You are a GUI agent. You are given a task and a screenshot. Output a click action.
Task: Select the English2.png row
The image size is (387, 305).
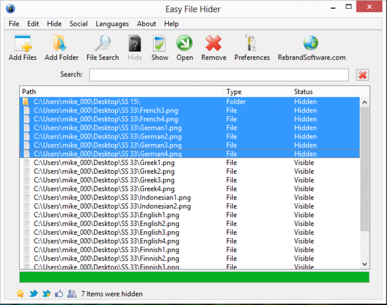point(189,224)
